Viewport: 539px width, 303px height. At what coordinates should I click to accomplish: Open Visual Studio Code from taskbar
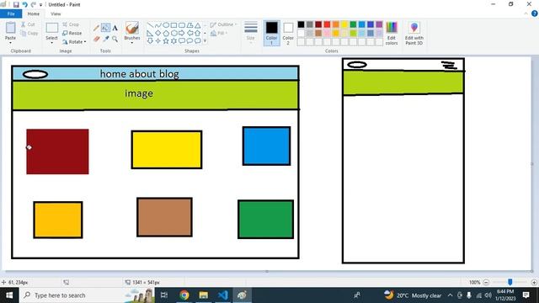point(222,295)
